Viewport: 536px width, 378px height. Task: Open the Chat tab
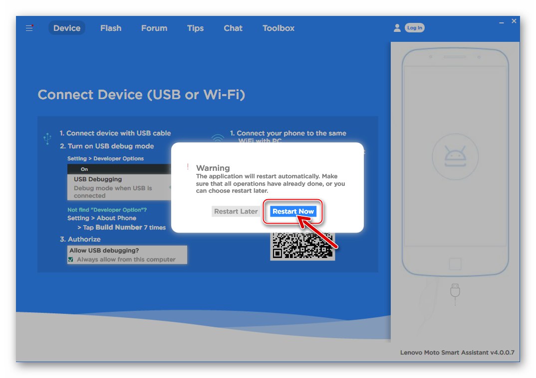pyautogui.click(x=233, y=28)
